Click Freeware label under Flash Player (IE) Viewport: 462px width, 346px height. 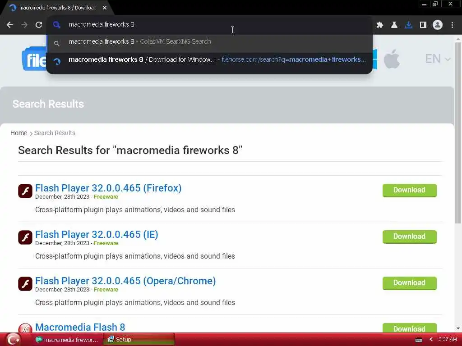pyautogui.click(x=106, y=243)
